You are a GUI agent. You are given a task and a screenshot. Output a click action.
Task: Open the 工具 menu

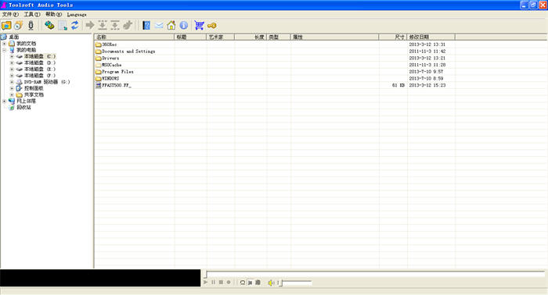[32, 14]
